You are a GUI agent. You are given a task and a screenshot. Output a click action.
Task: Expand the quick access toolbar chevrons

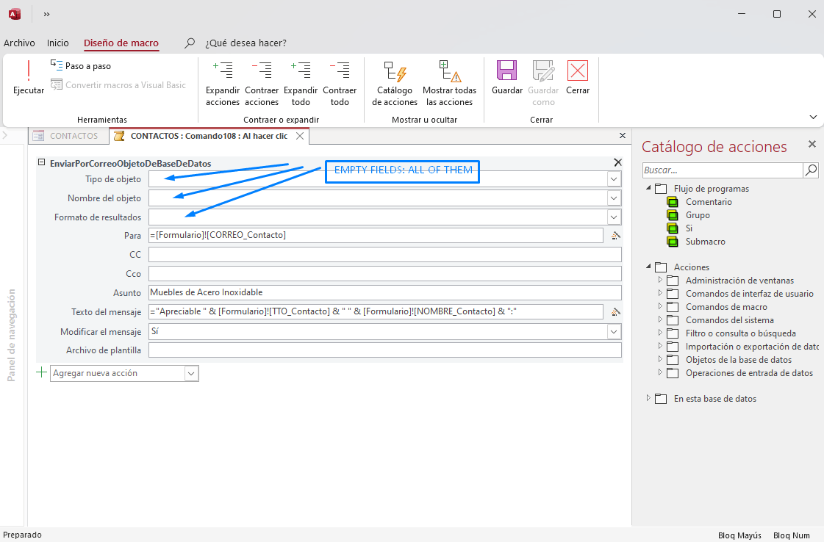47,14
